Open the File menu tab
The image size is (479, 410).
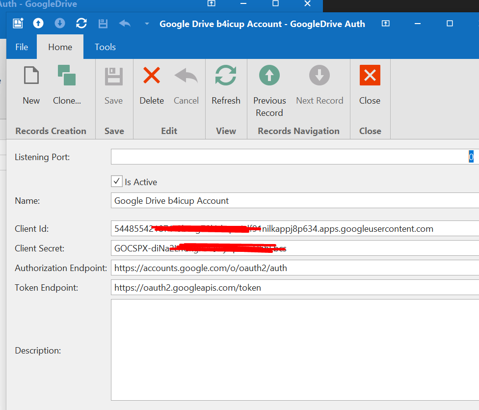tap(22, 47)
